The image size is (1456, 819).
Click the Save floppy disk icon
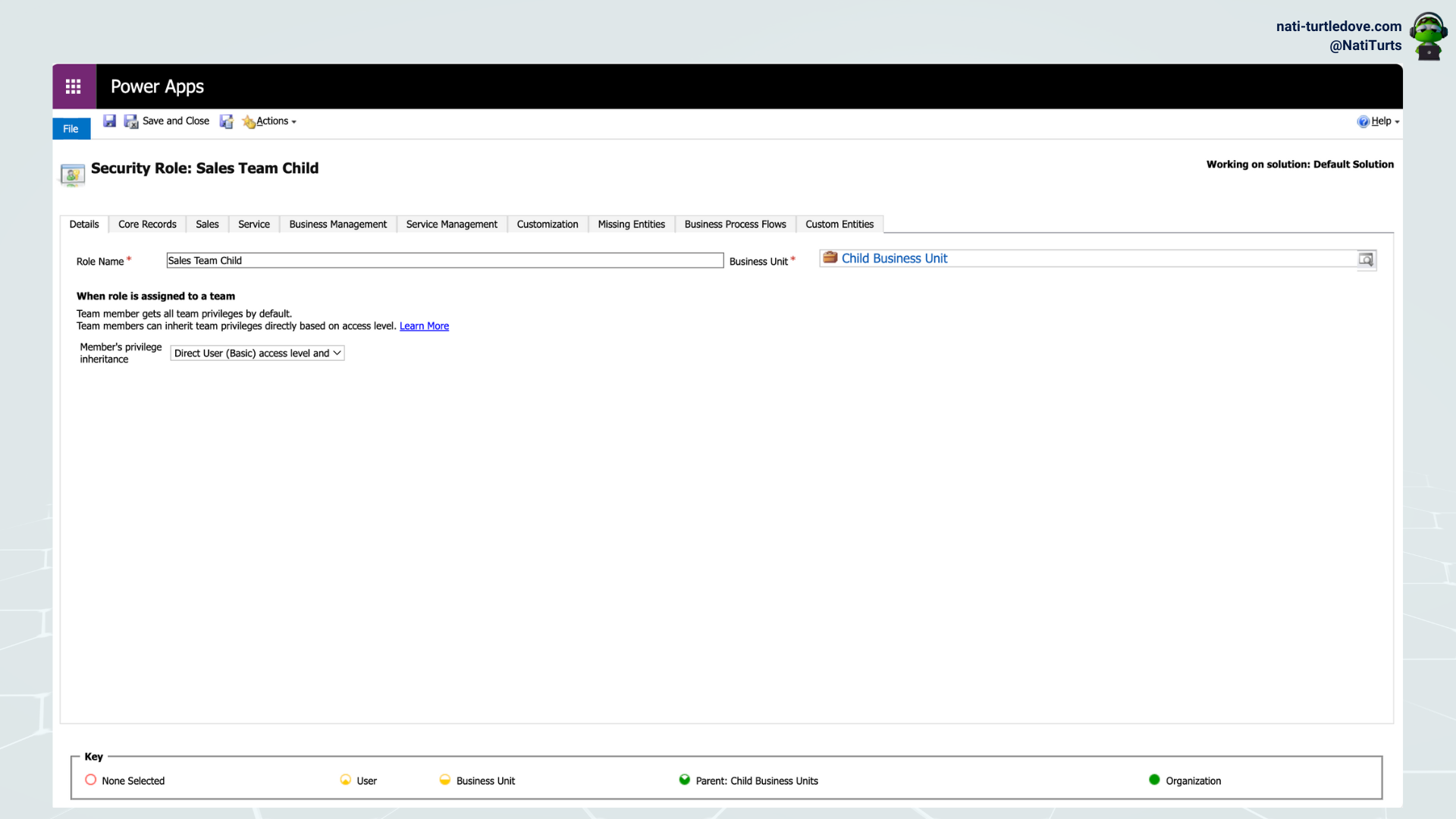pyautogui.click(x=110, y=121)
